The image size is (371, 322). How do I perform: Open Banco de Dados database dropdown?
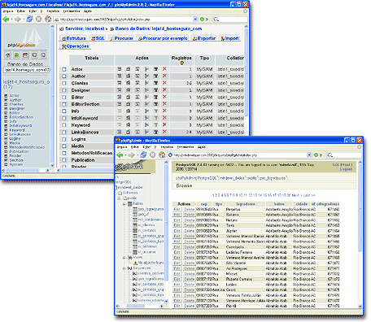(27, 70)
